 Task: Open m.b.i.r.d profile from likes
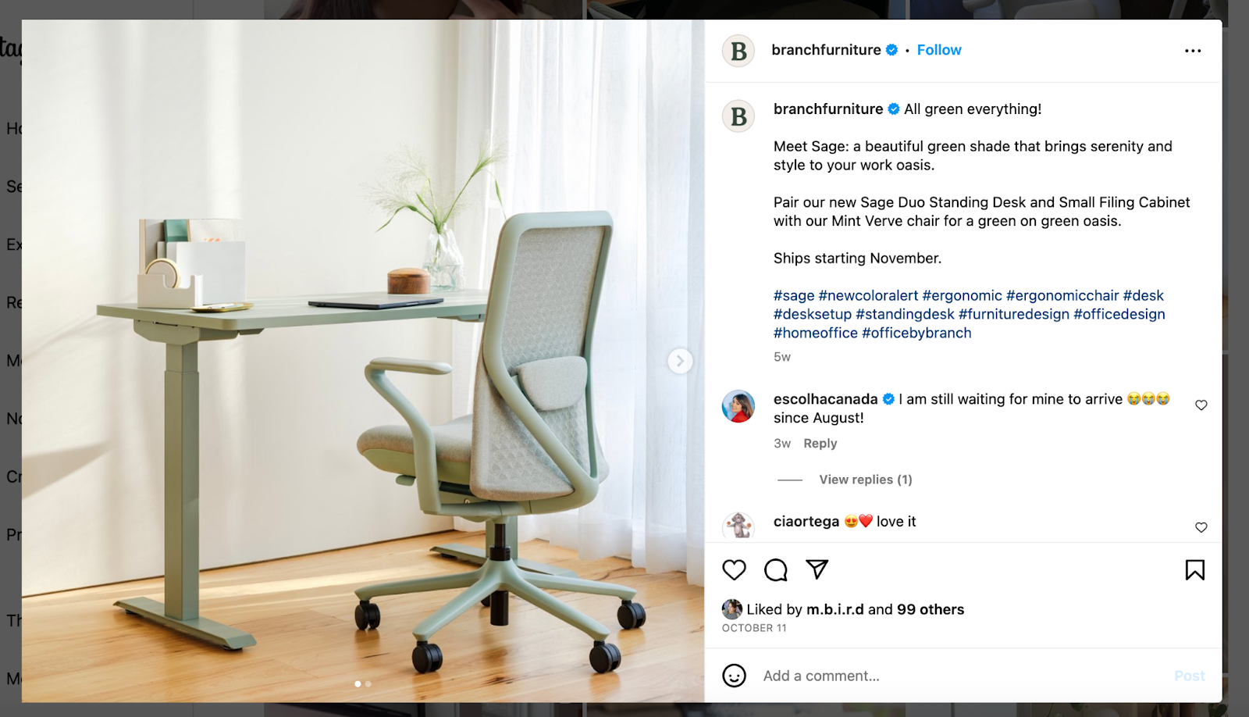point(834,609)
